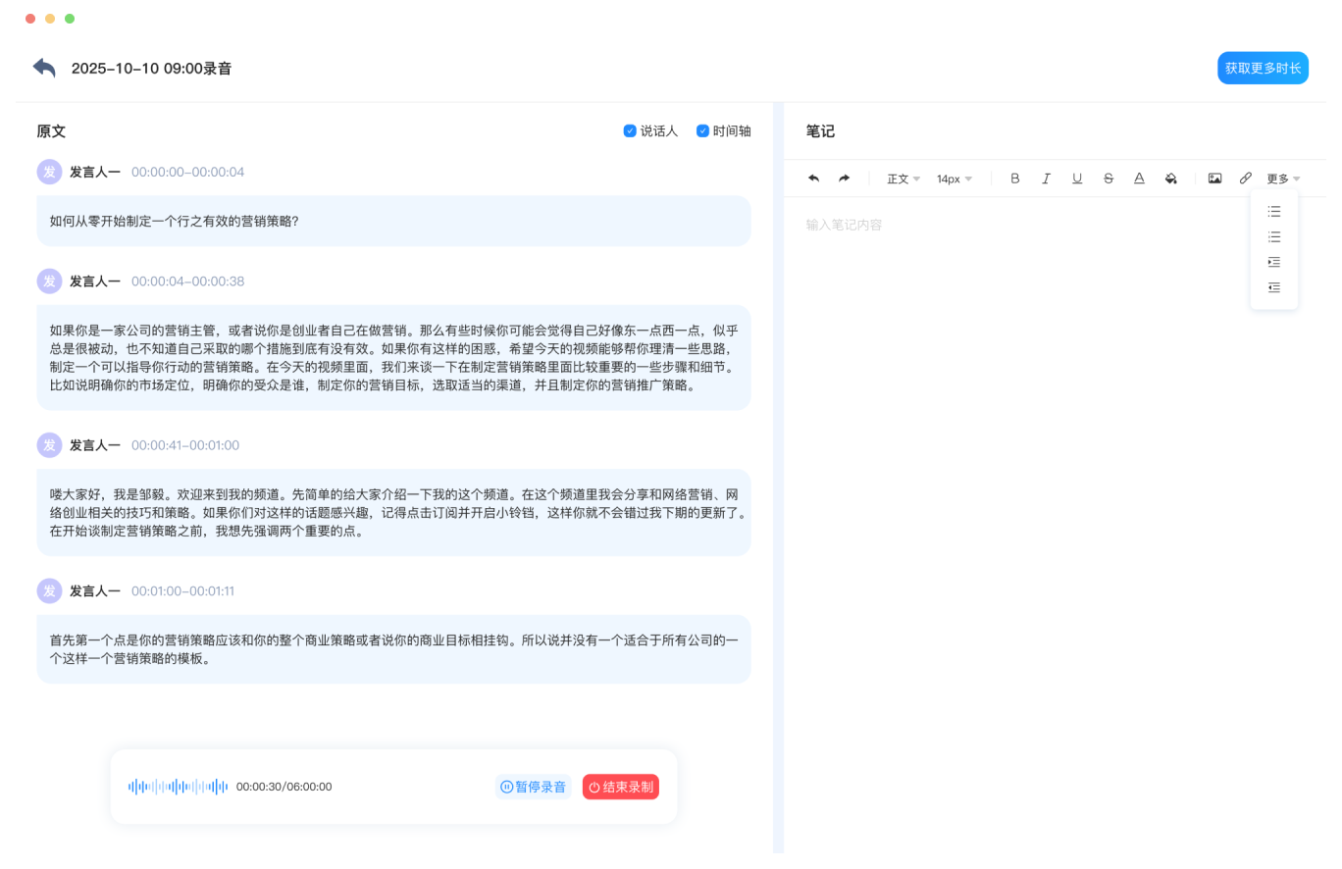Image resolution: width=1342 pixels, height=869 pixels.
Task: Collapse the 更多 dropdown menu
Action: [x=1282, y=179]
